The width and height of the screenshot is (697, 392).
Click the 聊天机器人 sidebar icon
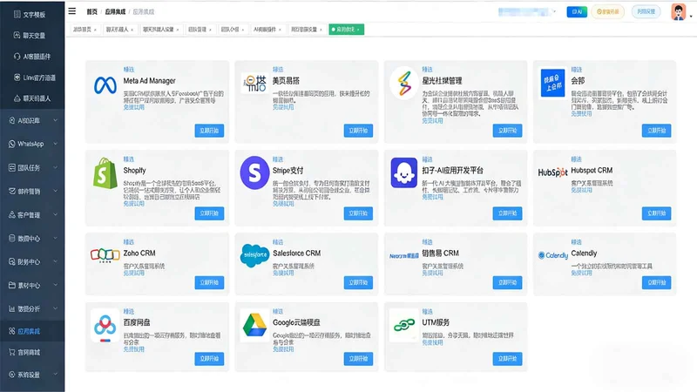tap(17, 98)
